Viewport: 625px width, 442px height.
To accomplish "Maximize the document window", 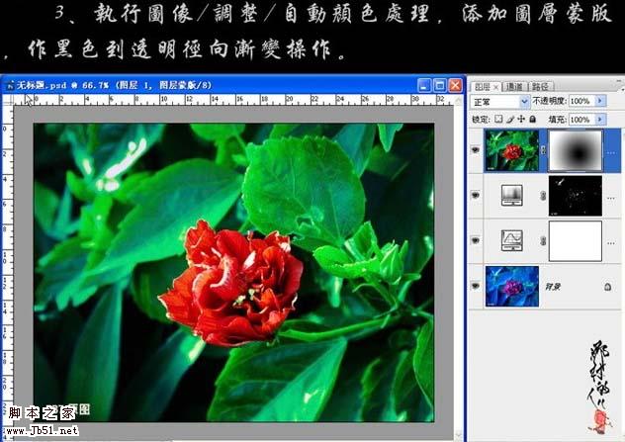I will (440, 85).
